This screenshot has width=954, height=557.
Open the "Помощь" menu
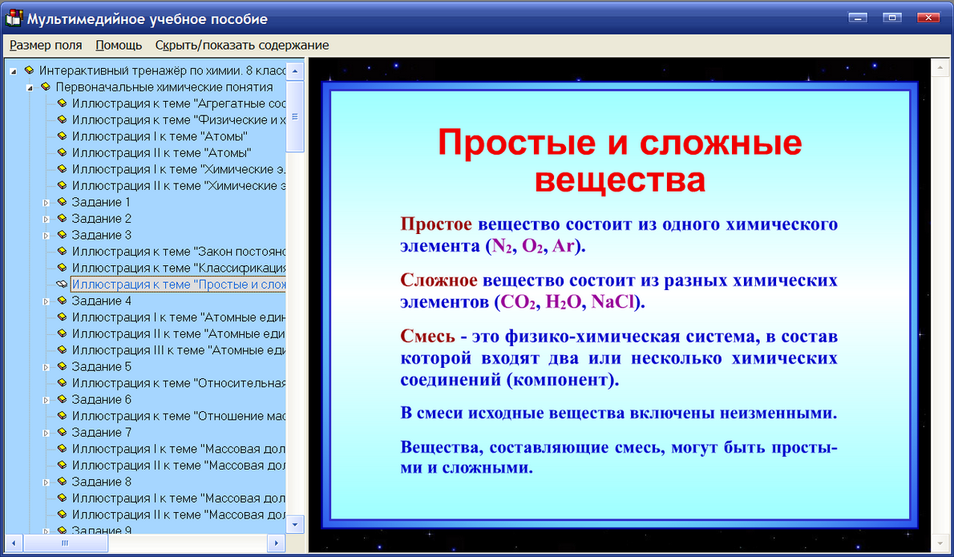pyautogui.click(x=118, y=45)
